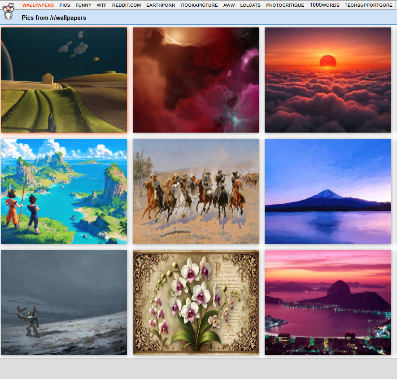Image resolution: width=397 pixels, height=379 pixels.
Task: Open the FUNNY subreddit tab
Action: (x=83, y=5)
